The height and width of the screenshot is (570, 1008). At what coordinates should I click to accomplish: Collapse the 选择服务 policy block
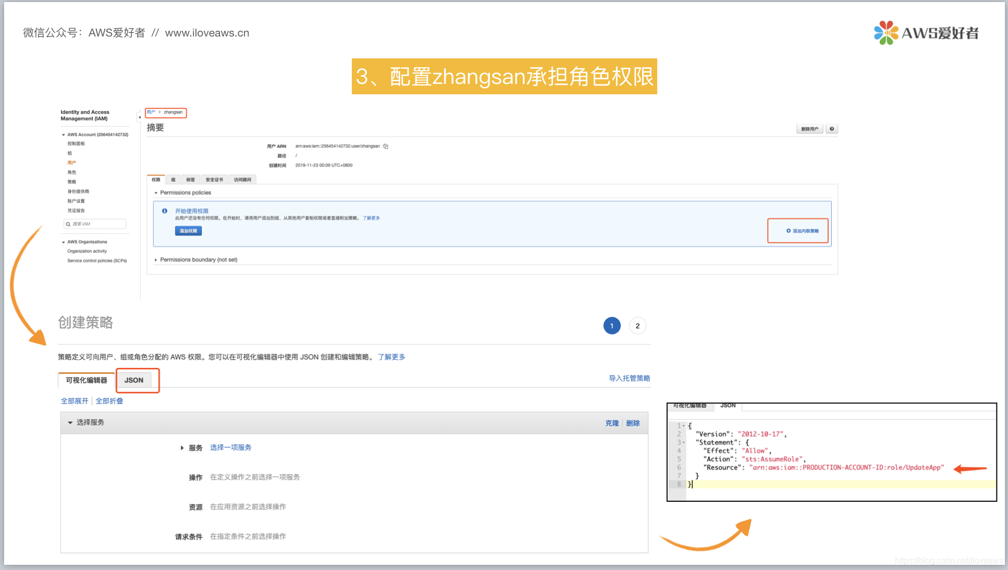pos(70,423)
